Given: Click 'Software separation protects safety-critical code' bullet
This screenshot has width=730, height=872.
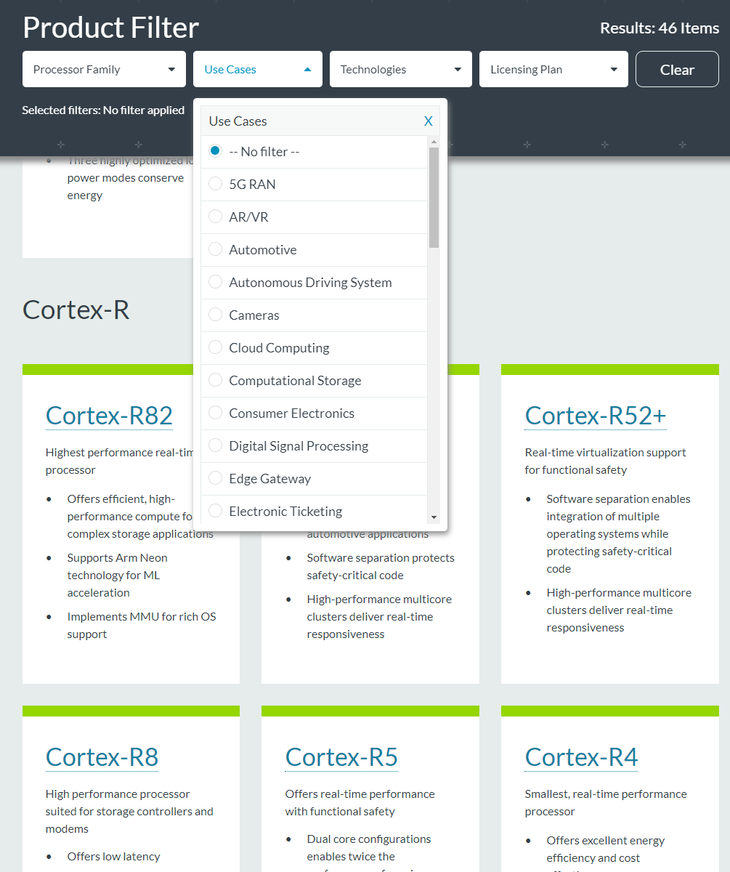Looking at the screenshot, I should (381, 566).
